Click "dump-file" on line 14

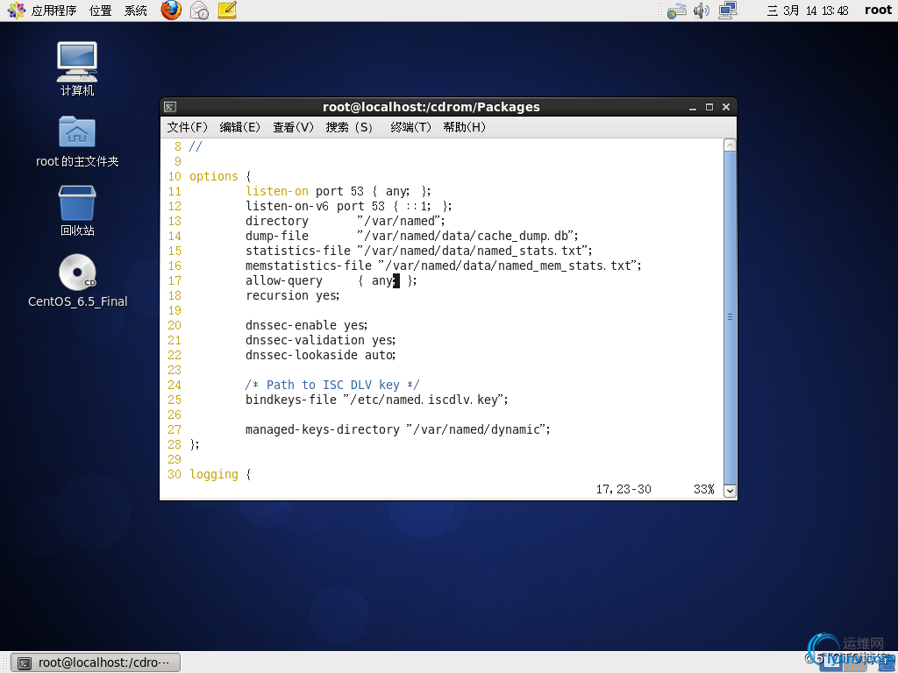pyautogui.click(x=277, y=236)
